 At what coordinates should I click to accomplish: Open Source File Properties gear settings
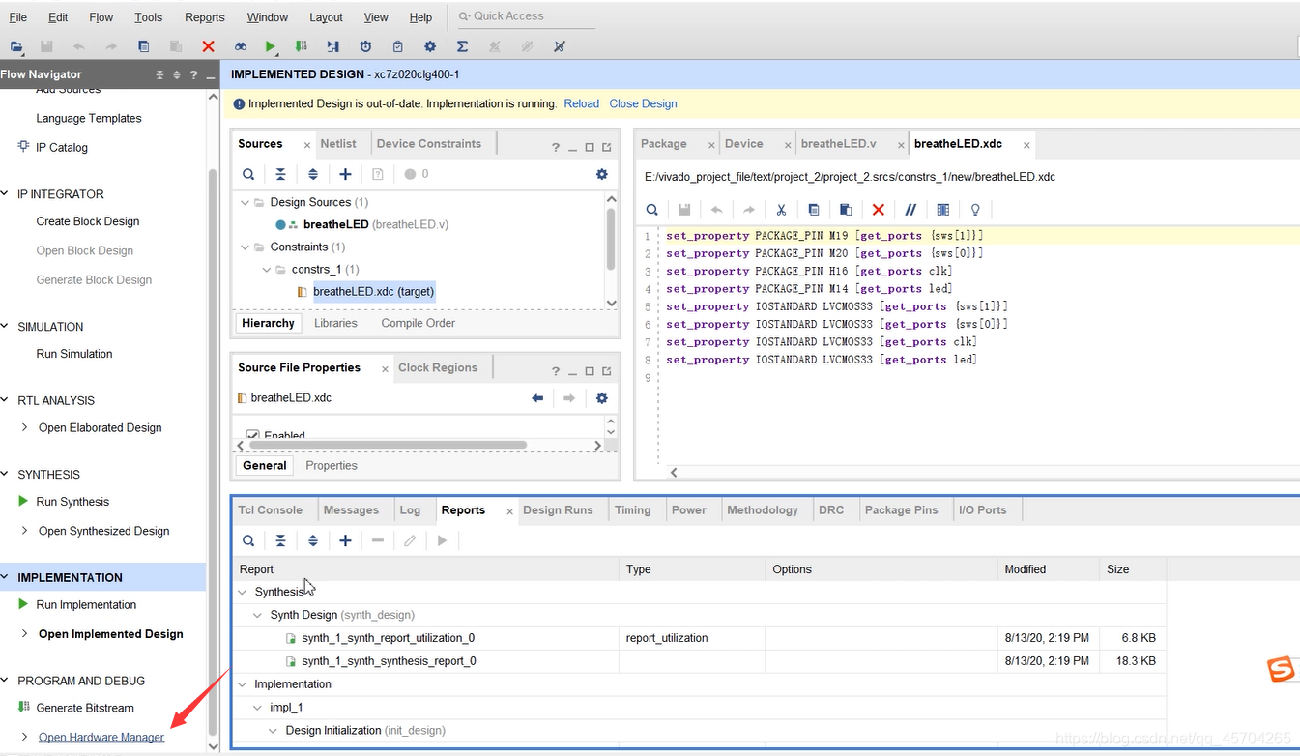[602, 398]
